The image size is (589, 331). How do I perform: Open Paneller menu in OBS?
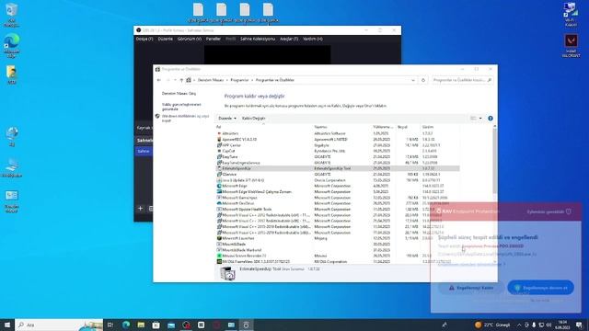point(213,39)
